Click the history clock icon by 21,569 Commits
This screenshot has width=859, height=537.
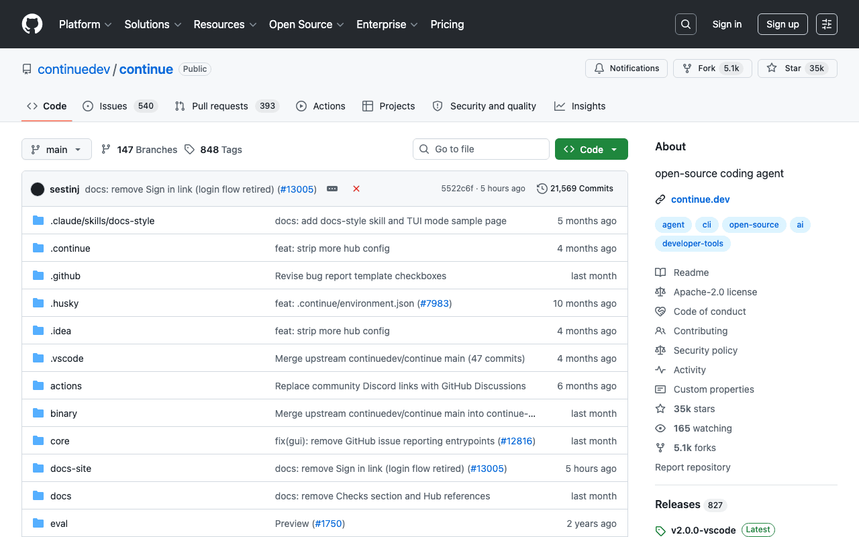coord(542,189)
